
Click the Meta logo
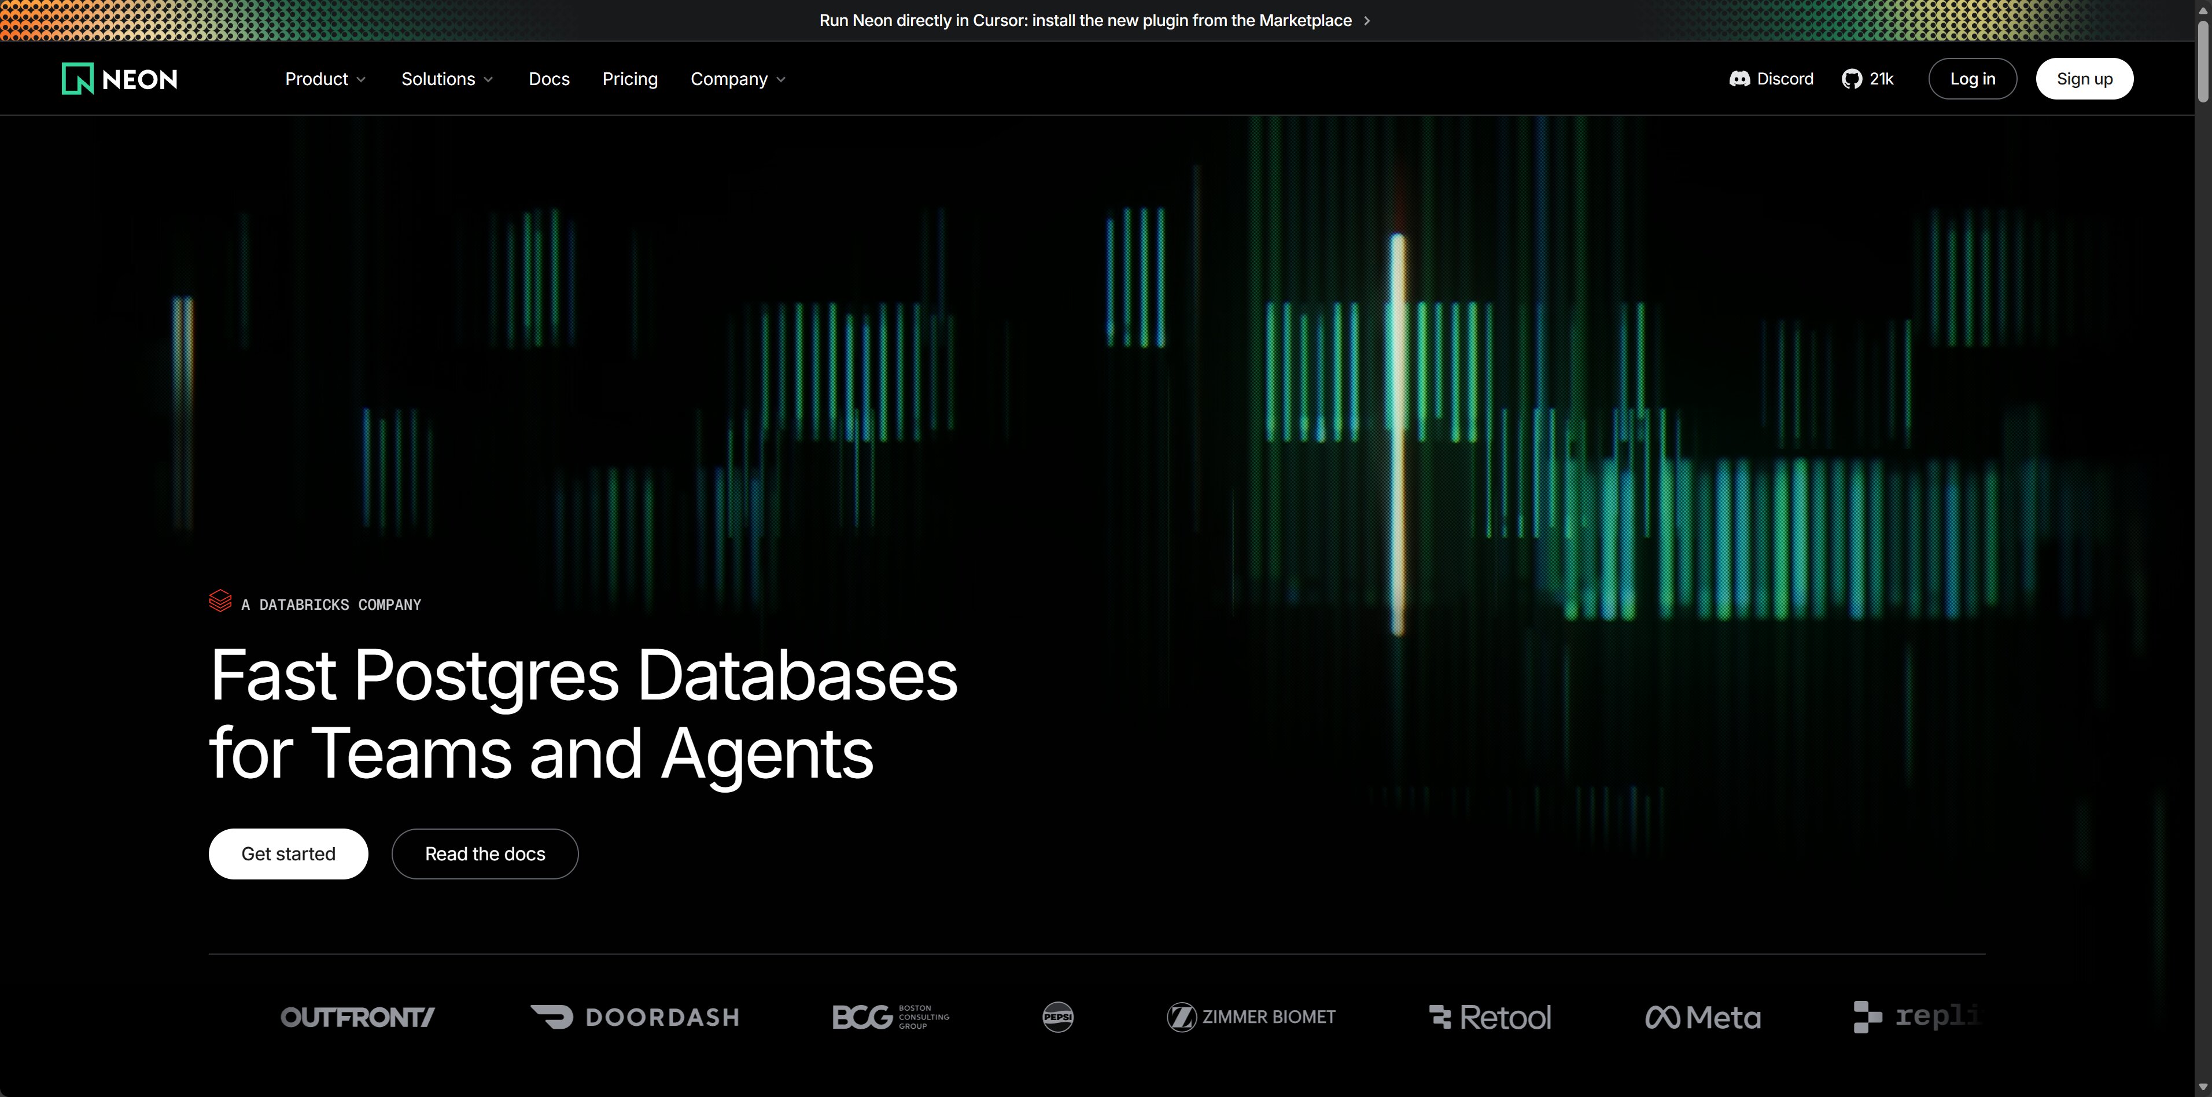tap(1703, 1017)
